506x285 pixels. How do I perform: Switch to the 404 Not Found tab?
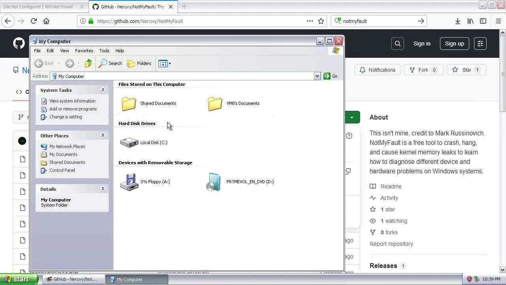(x=43, y=7)
